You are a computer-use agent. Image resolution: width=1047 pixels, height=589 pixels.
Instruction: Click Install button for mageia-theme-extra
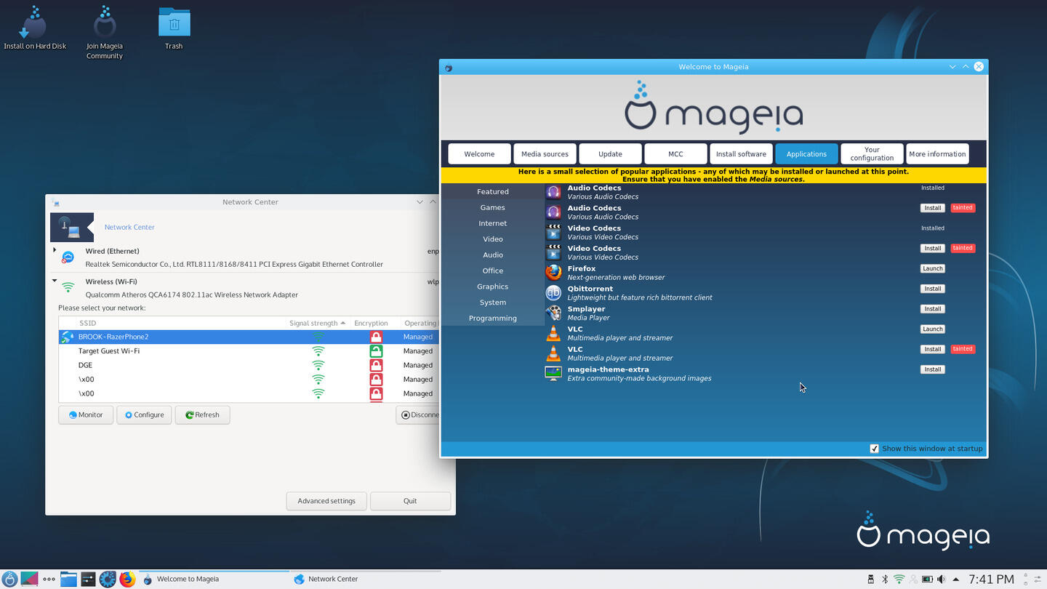pyautogui.click(x=932, y=369)
